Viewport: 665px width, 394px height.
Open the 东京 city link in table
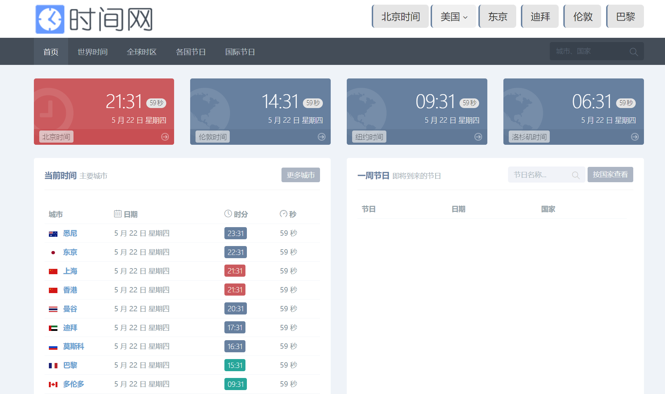70,252
